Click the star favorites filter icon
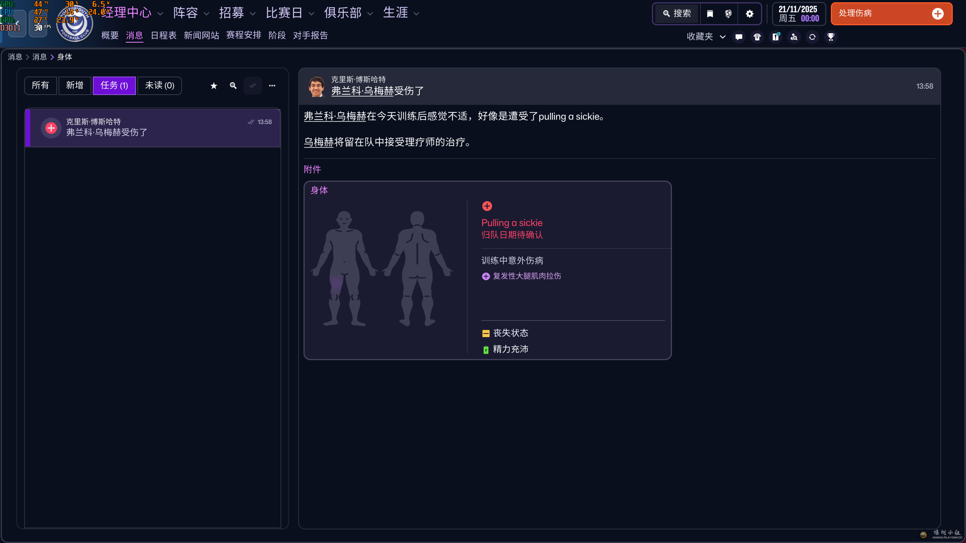966x543 pixels. click(214, 86)
